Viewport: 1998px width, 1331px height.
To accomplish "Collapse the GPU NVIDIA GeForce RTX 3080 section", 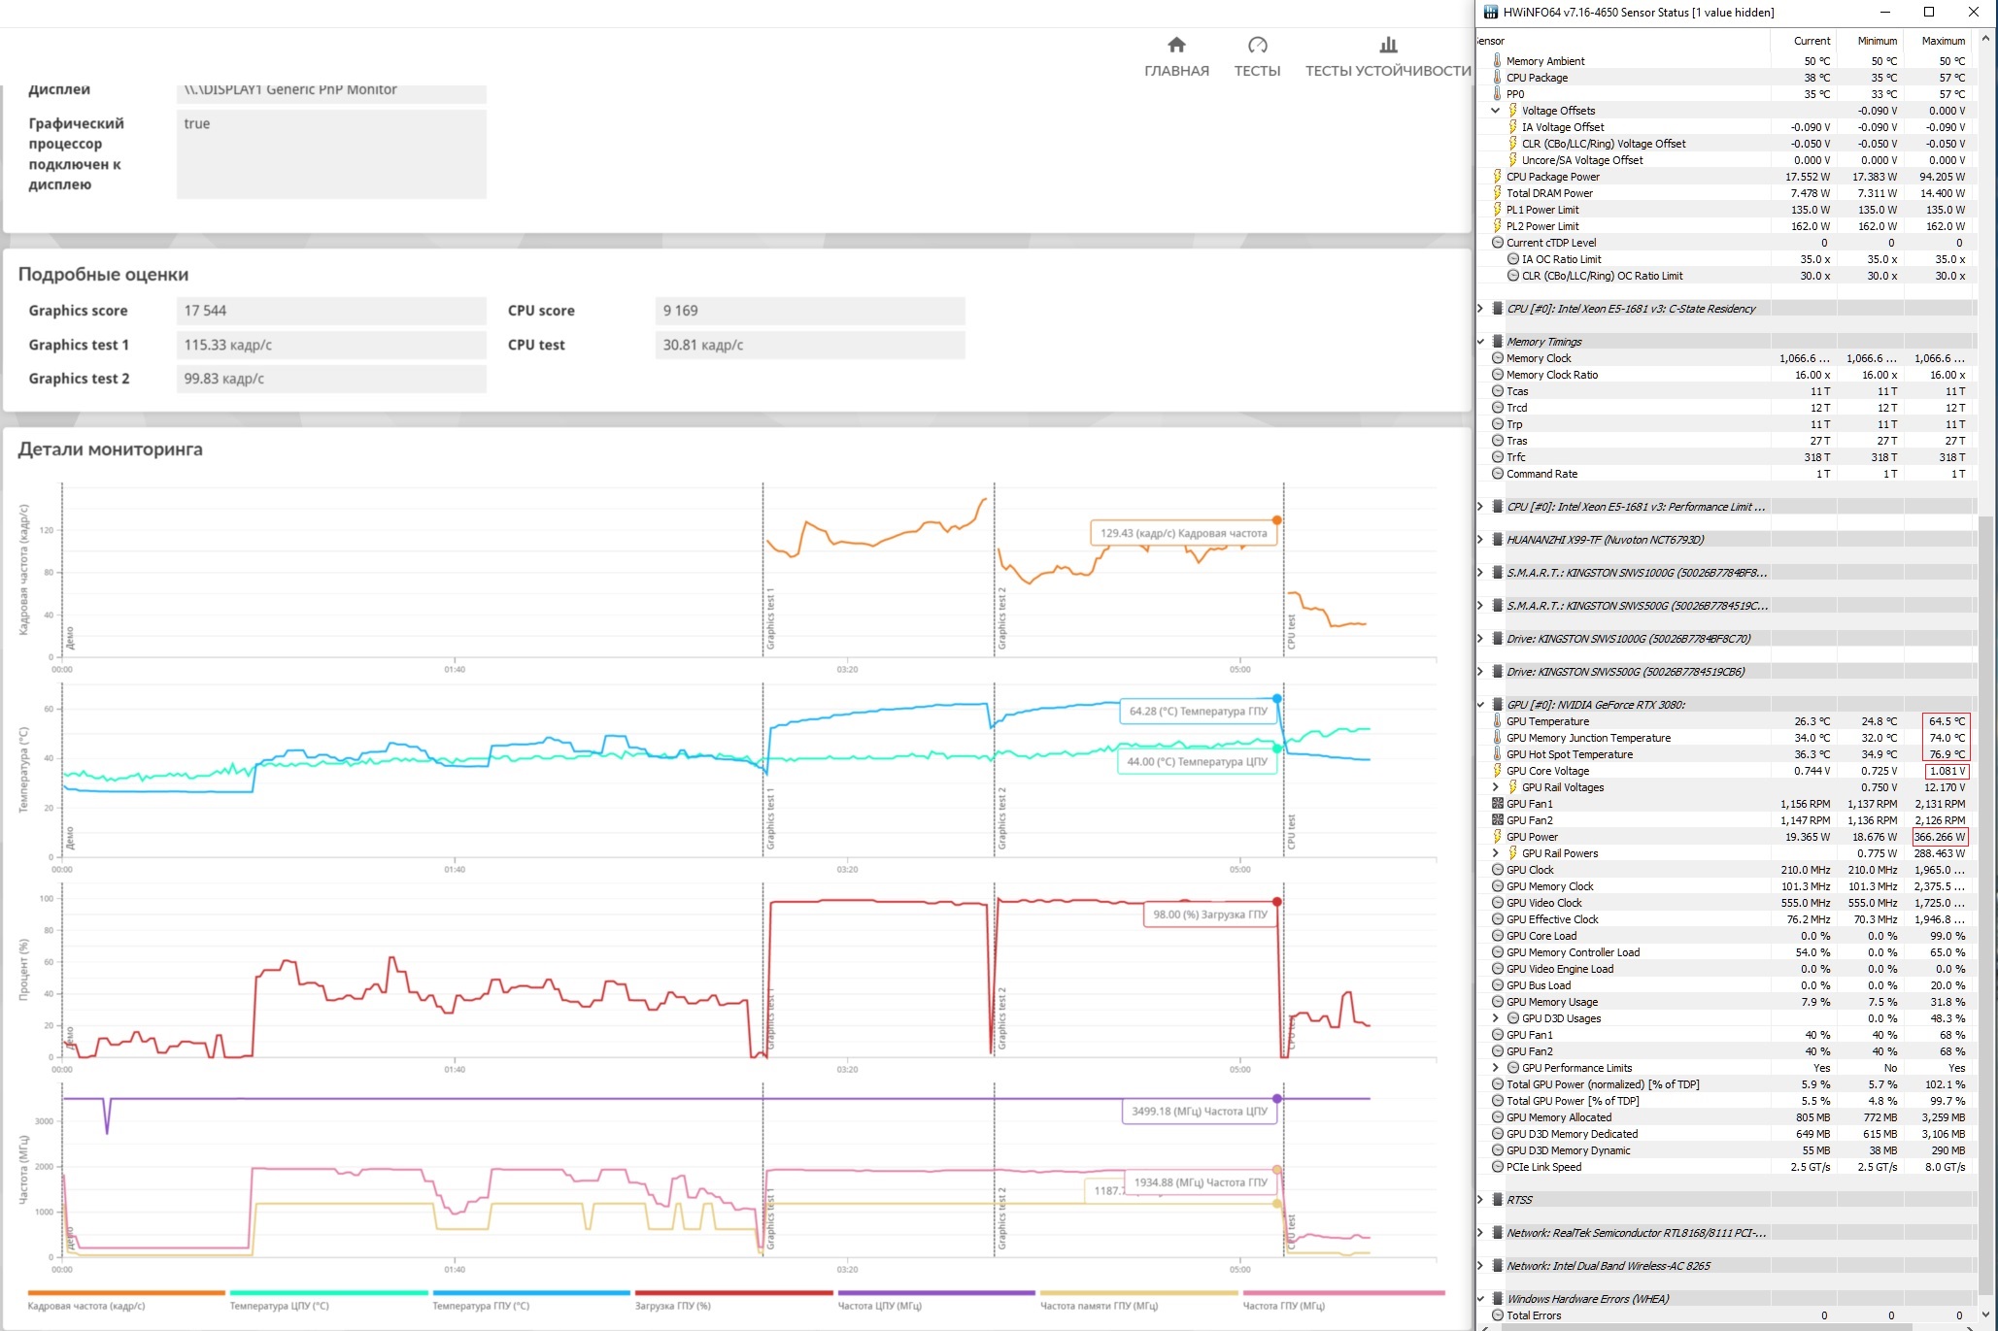I will click(1480, 705).
